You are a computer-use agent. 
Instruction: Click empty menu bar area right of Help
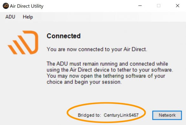[107, 17]
